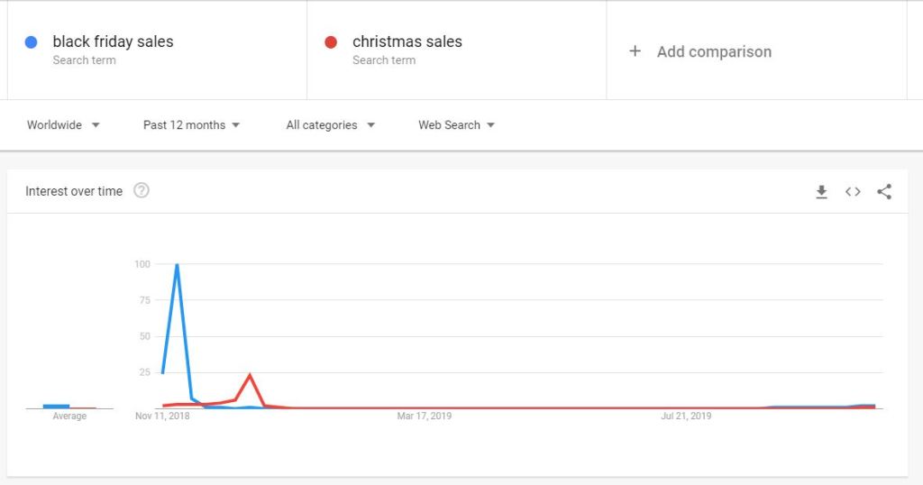
Task: Share the Interest over time chart
Action: click(x=884, y=192)
